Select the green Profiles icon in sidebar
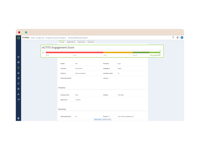Screen dimensions: 200x150 click(18, 68)
